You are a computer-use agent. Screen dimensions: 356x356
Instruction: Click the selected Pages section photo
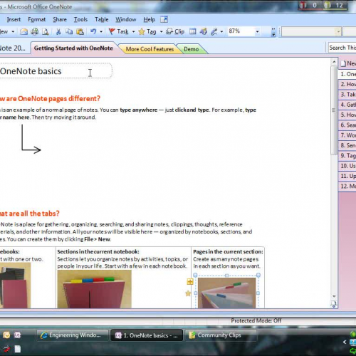(227, 293)
